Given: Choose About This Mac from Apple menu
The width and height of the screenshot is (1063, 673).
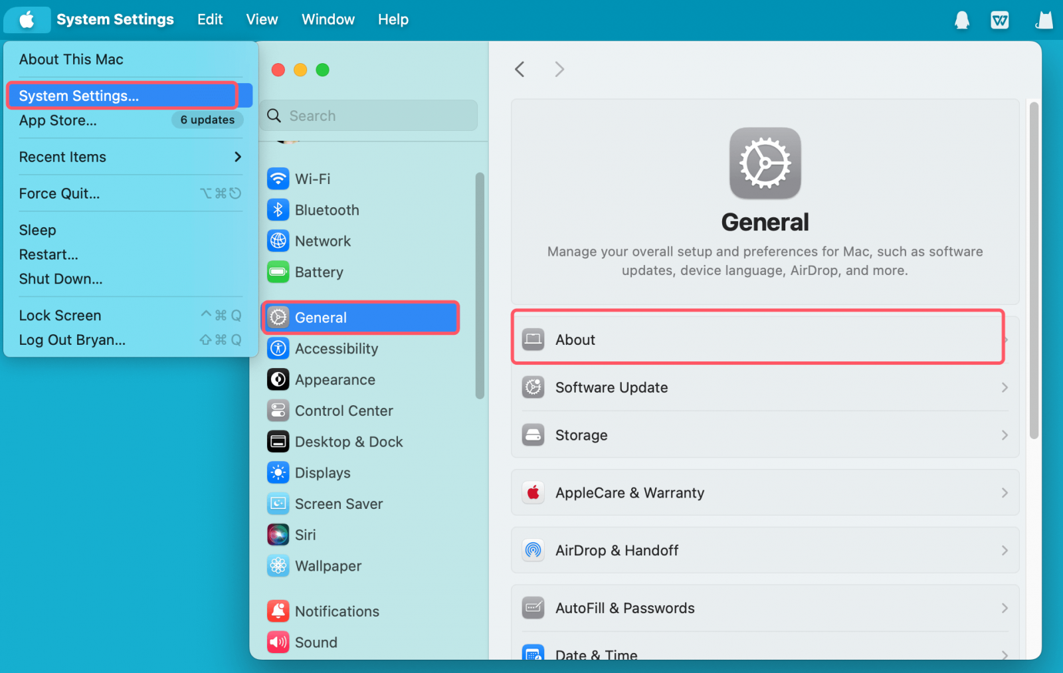Looking at the screenshot, I should coord(71,59).
